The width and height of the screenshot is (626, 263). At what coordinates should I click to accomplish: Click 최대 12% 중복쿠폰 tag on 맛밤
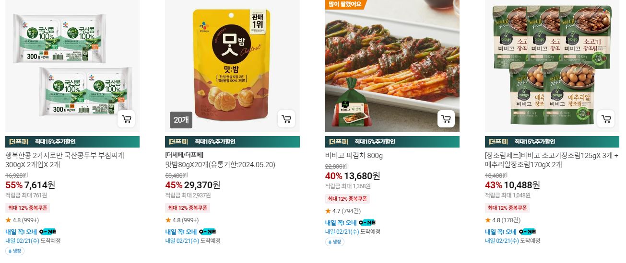(x=188, y=208)
